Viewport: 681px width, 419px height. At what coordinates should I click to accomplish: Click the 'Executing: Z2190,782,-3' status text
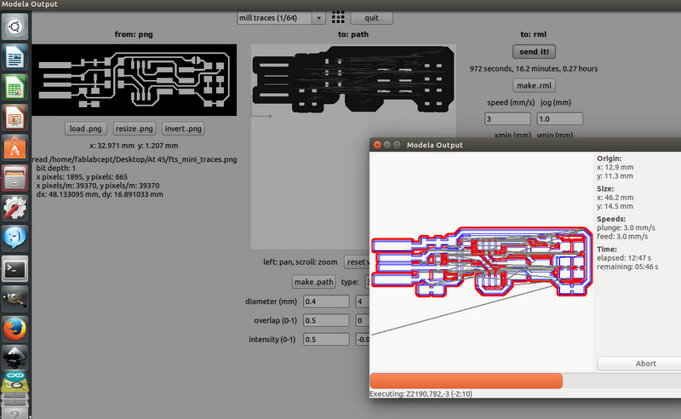421,393
